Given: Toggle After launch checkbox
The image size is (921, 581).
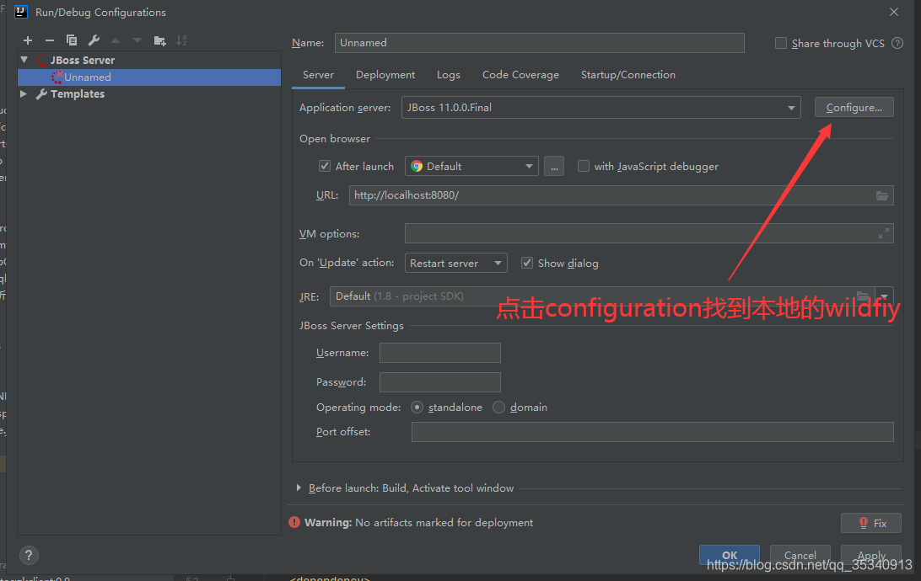Looking at the screenshot, I should point(324,166).
